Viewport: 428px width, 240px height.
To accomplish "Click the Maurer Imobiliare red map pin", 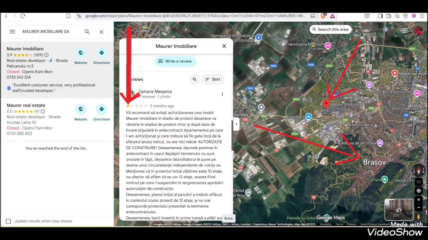I will 326,104.
